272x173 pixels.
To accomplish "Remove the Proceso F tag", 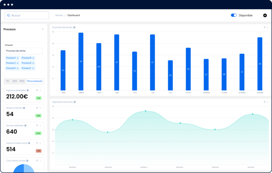I will point(33,68).
